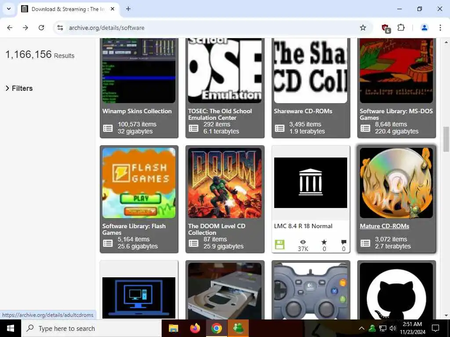Open Software Library: Flash Games link

(134, 229)
